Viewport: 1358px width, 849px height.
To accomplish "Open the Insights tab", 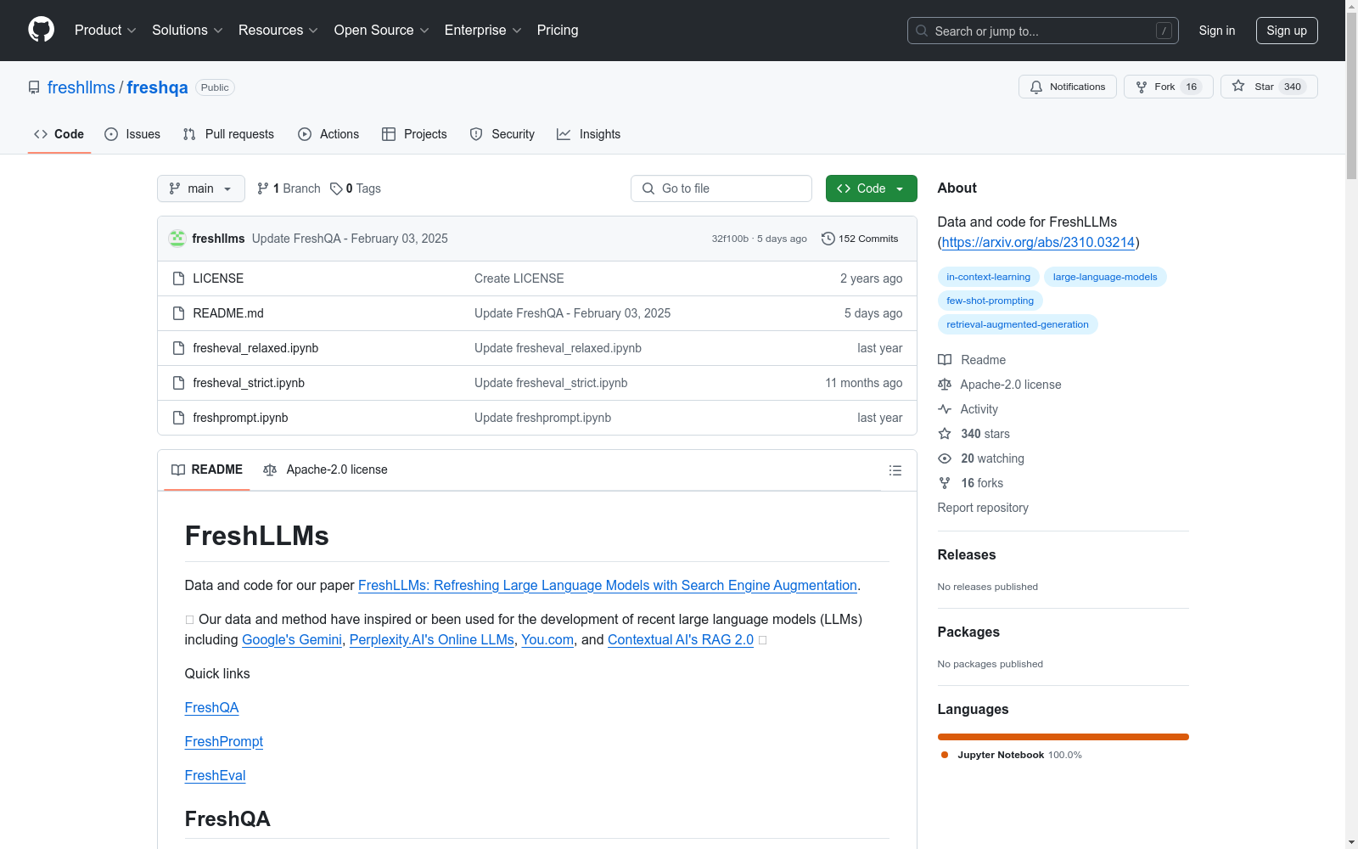I will pyautogui.click(x=589, y=134).
